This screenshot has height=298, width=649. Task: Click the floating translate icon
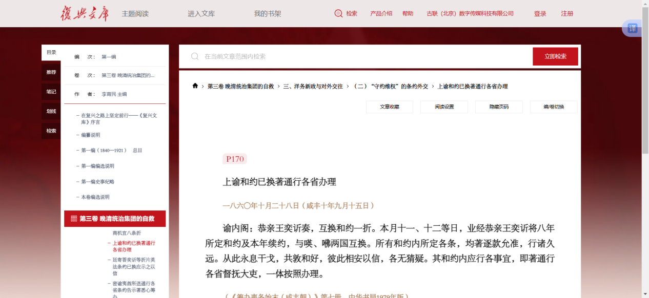633,28
